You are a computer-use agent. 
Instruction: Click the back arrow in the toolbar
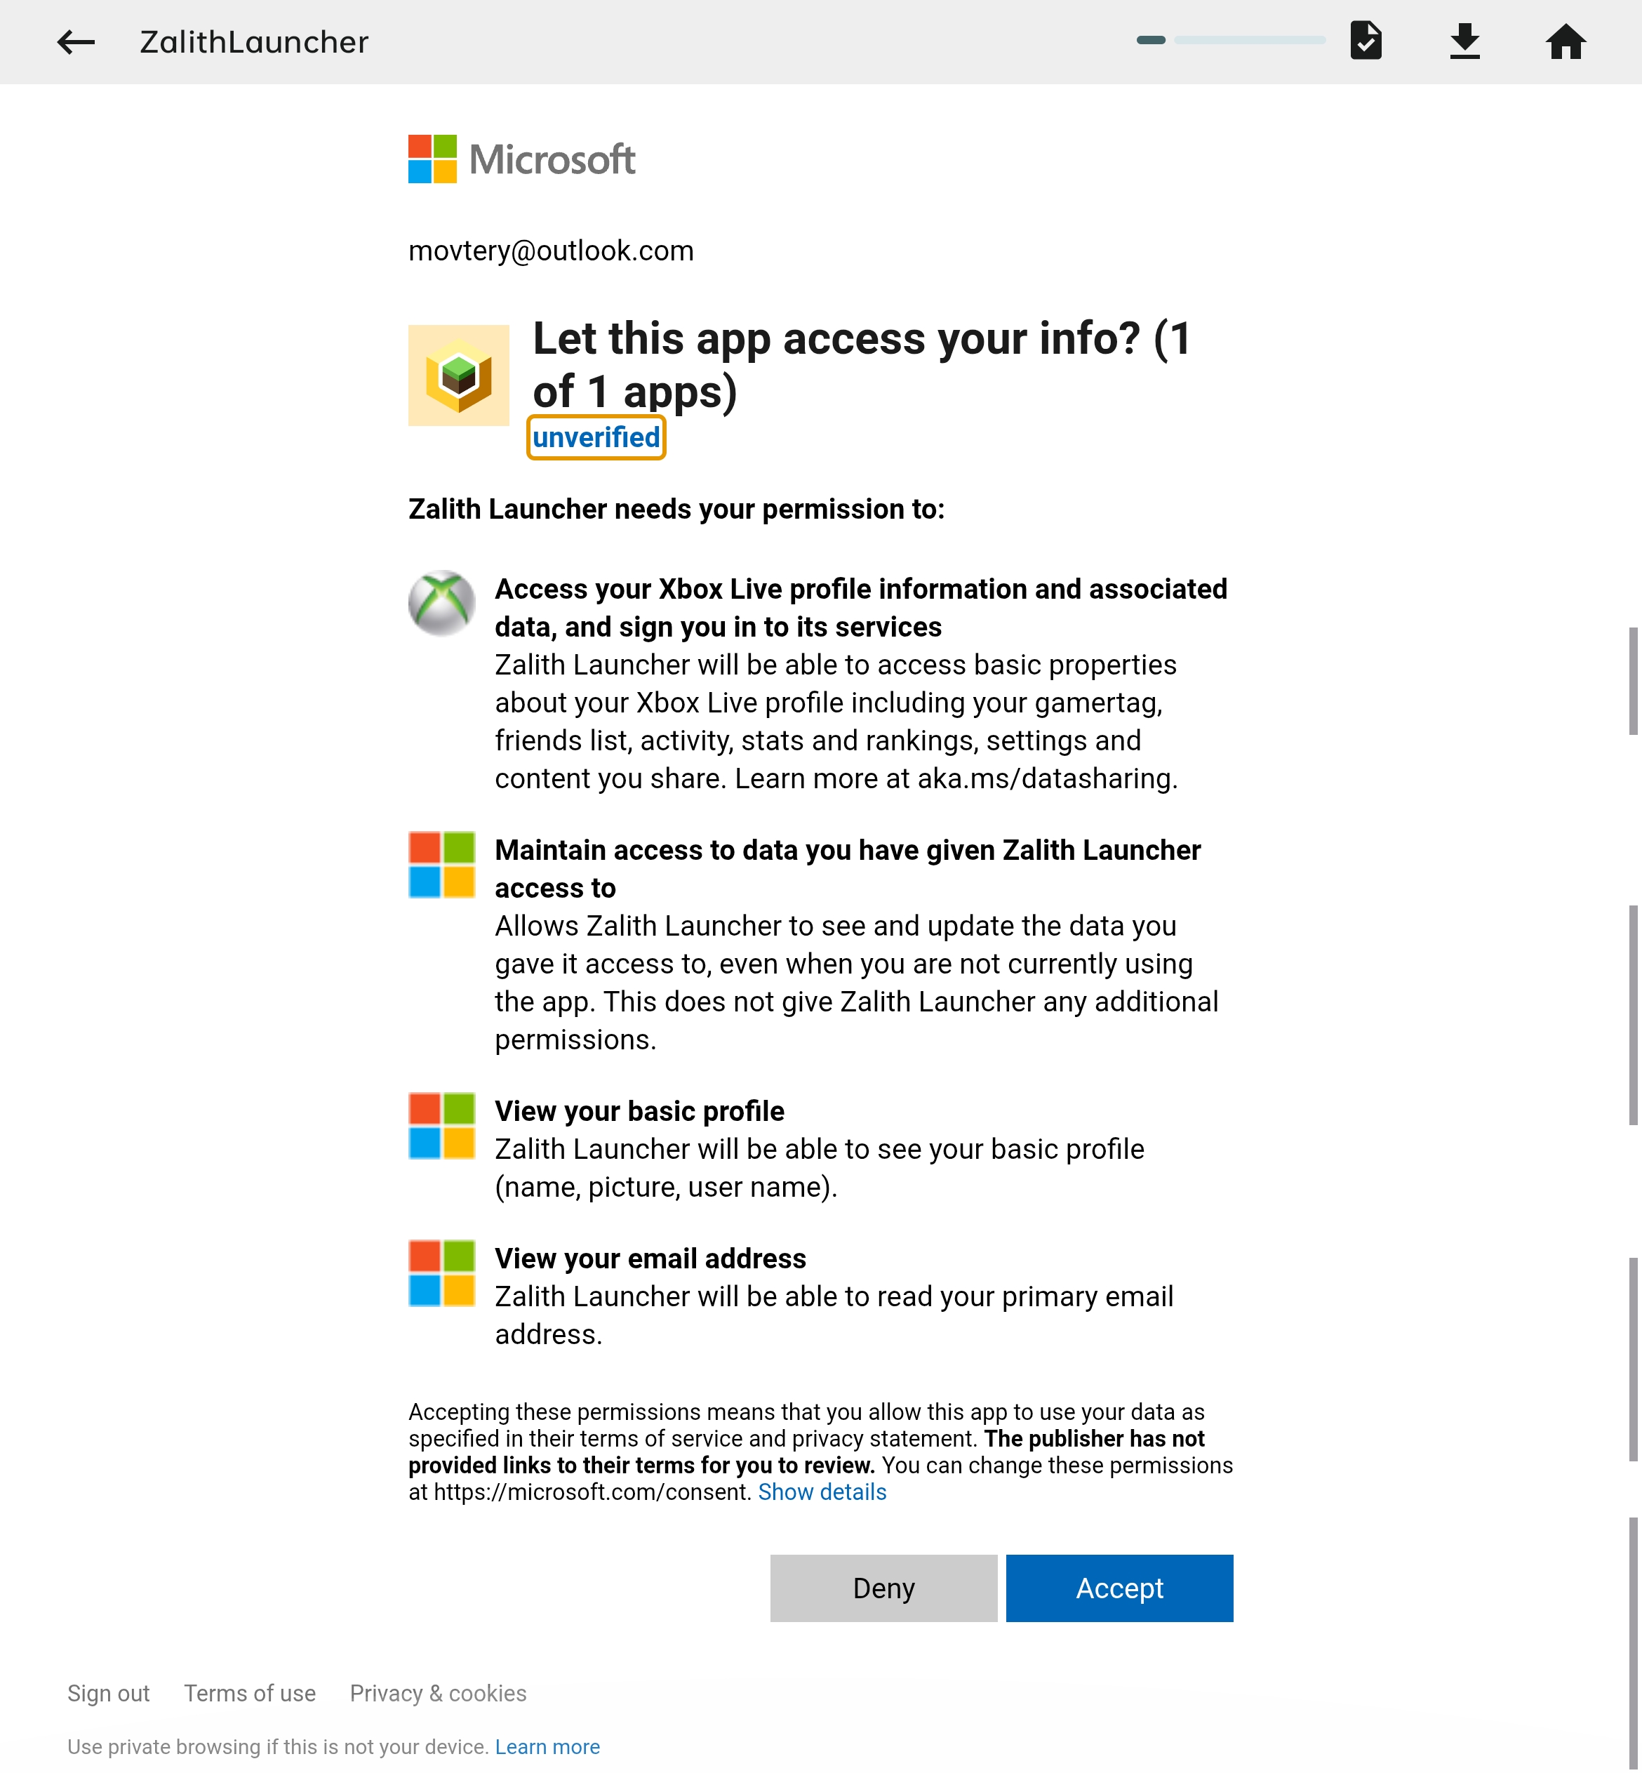pos(76,42)
